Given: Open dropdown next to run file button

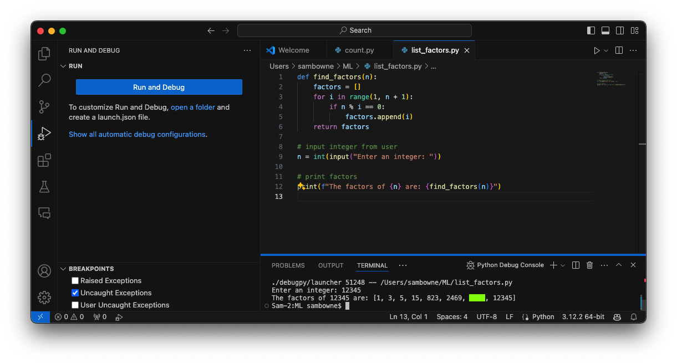Looking at the screenshot, I should click(x=606, y=50).
